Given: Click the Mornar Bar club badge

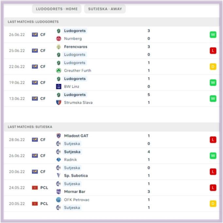Looking at the screenshot, I should click(x=59, y=192).
